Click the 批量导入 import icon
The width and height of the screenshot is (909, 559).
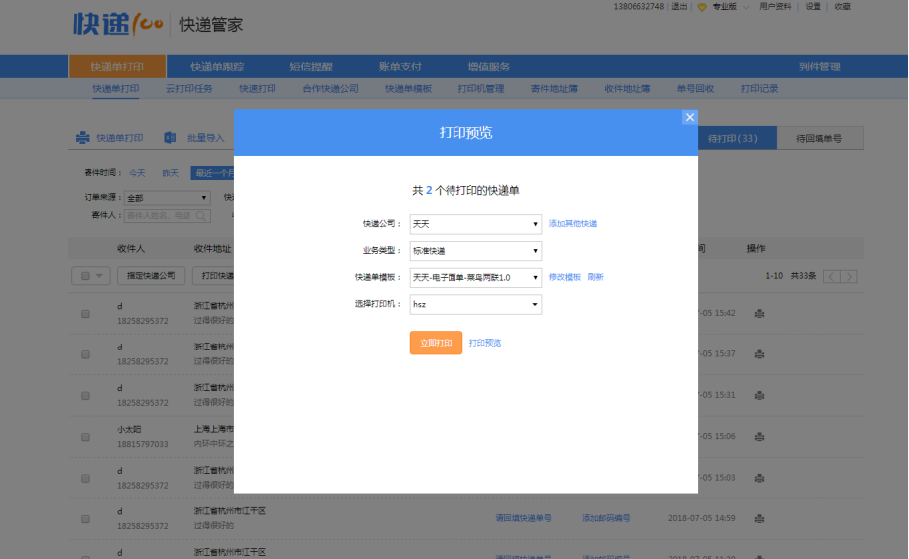click(x=170, y=138)
